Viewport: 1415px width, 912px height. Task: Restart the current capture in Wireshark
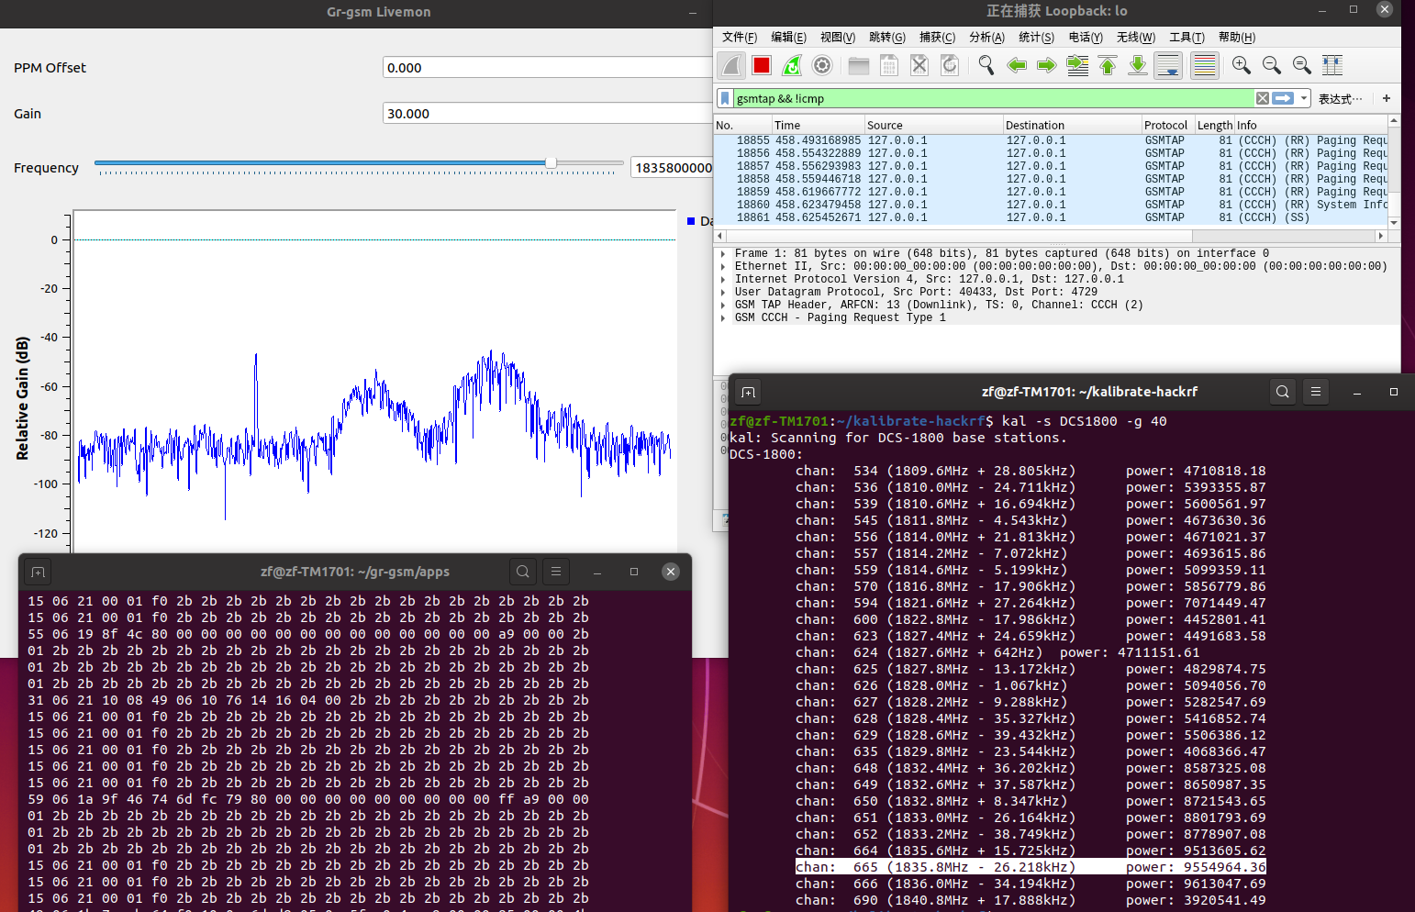pyautogui.click(x=792, y=65)
